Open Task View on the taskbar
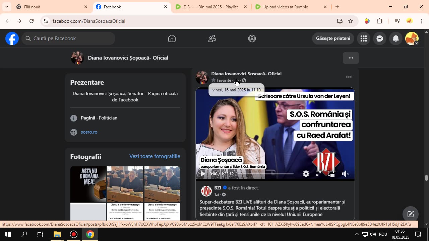The image size is (429, 241). [x=40, y=234]
